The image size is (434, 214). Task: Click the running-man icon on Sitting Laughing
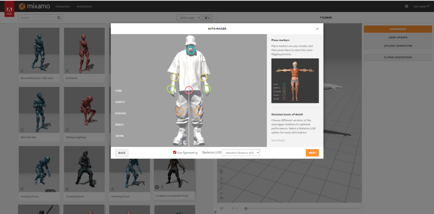click(67, 130)
